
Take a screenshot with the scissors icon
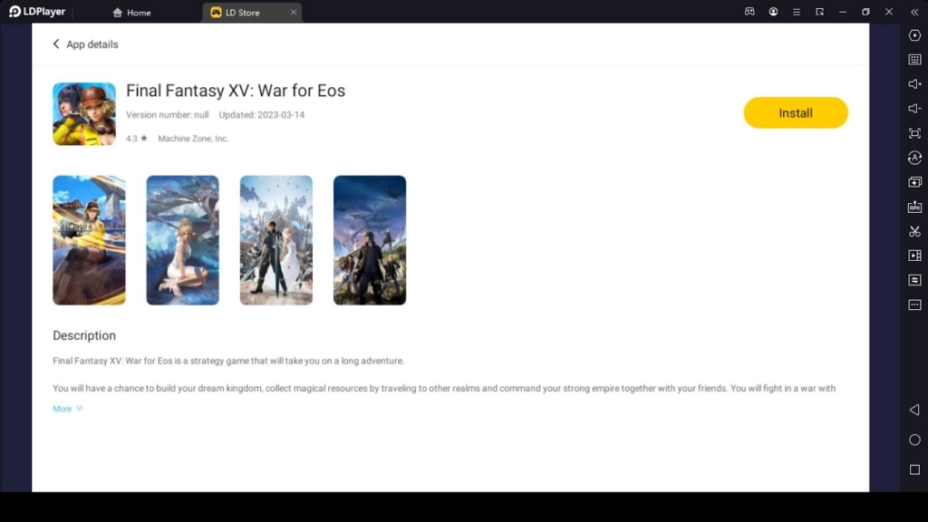point(914,231)
